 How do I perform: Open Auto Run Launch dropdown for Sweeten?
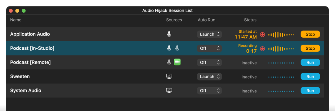click(209, 76)
